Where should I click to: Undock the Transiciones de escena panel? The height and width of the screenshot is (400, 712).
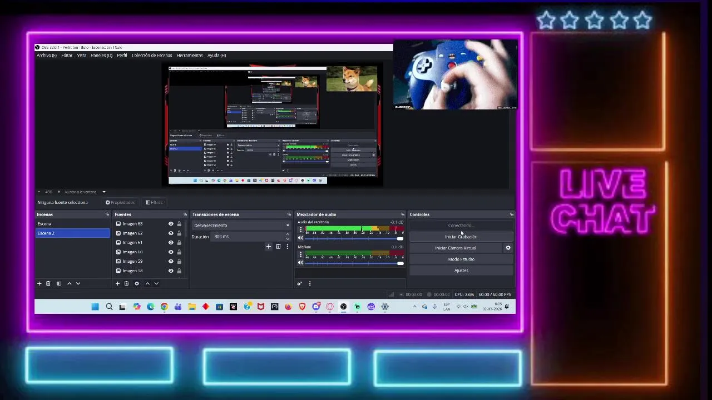pyautogui.click(x=289, y=214)
